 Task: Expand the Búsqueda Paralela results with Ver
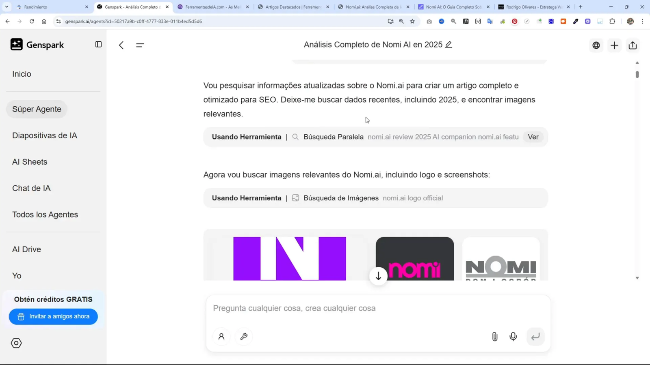(533, 137)
